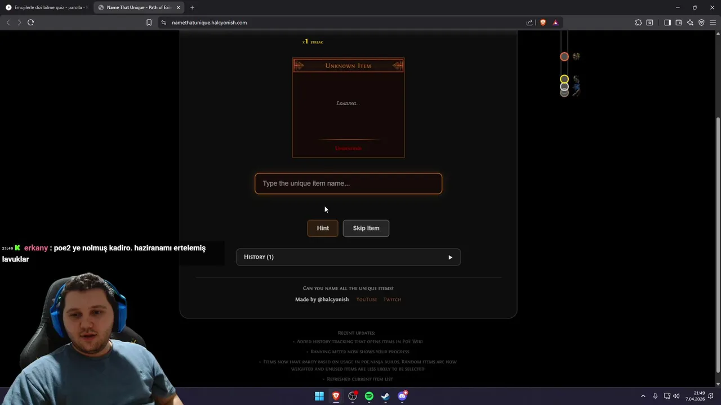This screenshot has width=721, height=405.
Task: Open the YouTube link in footer
Action: click(367, 300)
